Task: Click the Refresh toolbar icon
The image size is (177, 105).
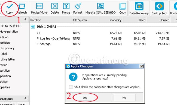Action: click(22, 6)
